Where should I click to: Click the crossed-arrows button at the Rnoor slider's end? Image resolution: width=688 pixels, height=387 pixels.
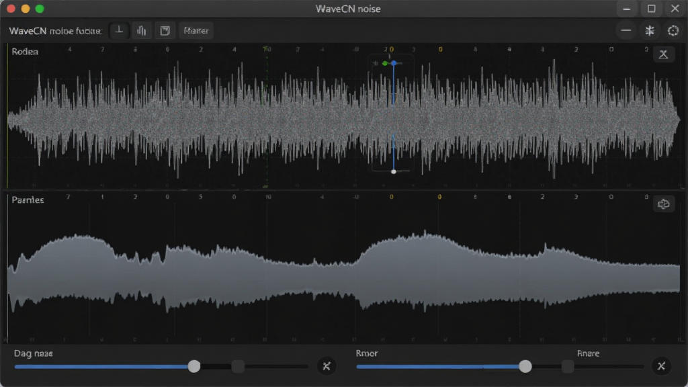(x=661, y=366)
